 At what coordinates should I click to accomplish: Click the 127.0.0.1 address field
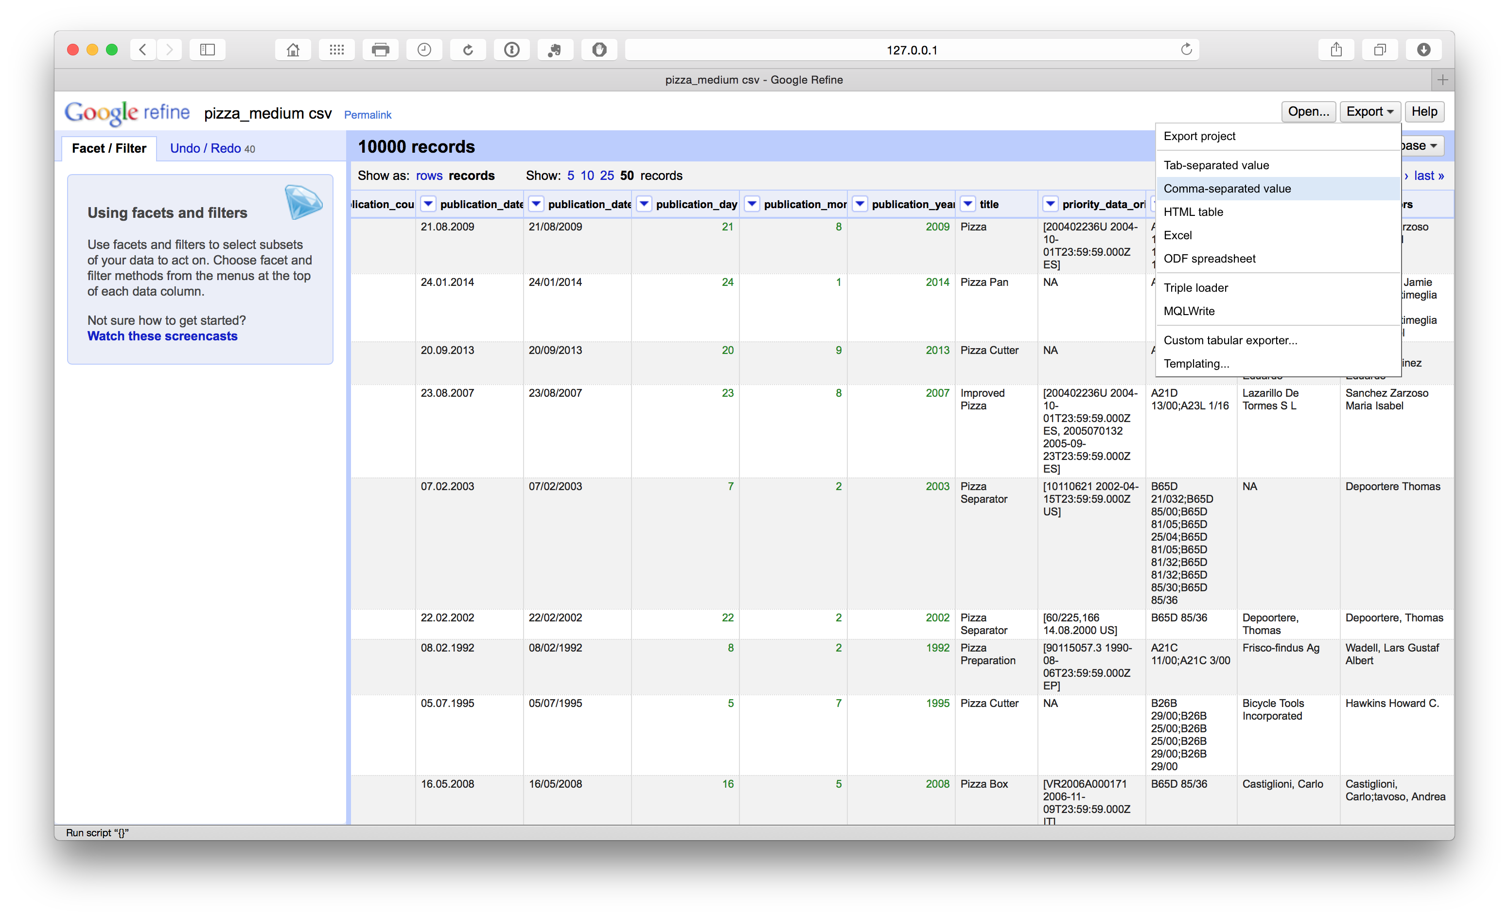911,50
